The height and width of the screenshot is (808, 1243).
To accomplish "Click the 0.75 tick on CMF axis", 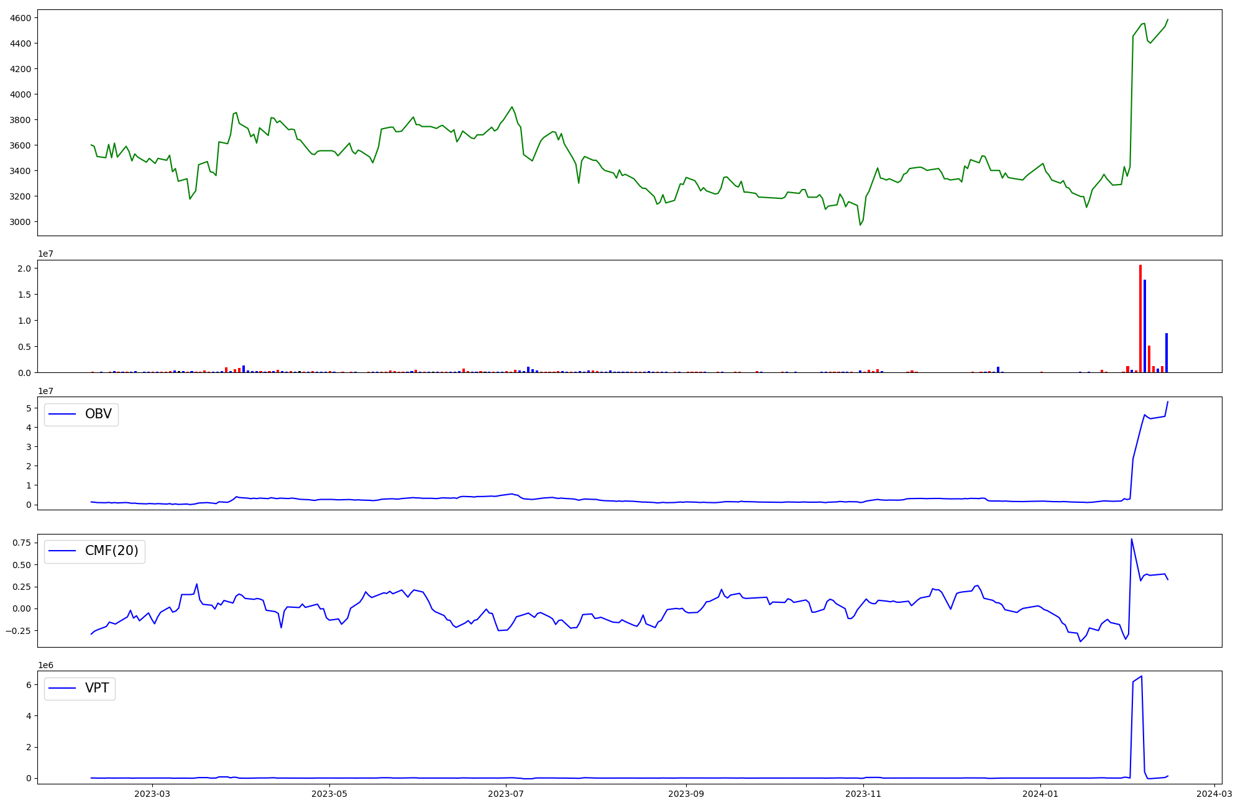I will point(21,543).
